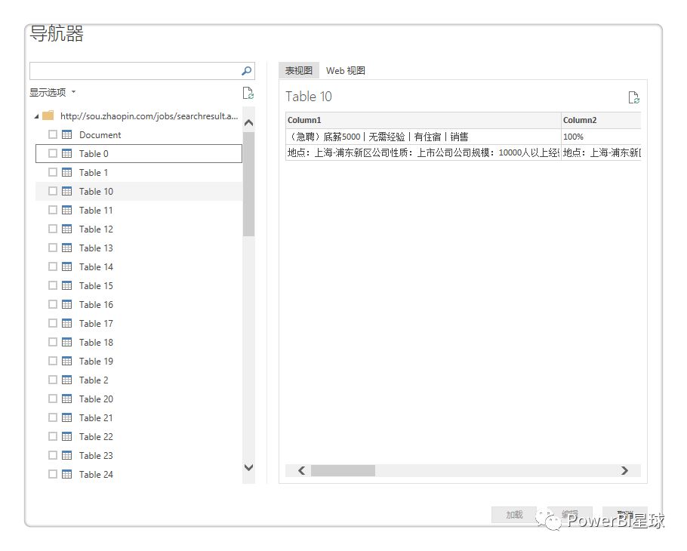
Task: Click the preview scroll left arrow
Action: [301, 470]
